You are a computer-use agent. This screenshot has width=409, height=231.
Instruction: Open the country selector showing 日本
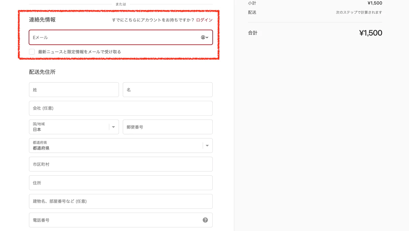tap(74, 127)
